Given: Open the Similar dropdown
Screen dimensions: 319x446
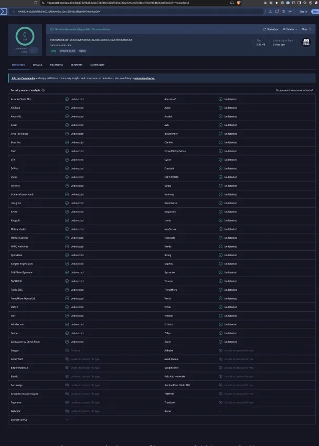Looking at the screenshot, I should pyautogui.click(x=290, y=29).
